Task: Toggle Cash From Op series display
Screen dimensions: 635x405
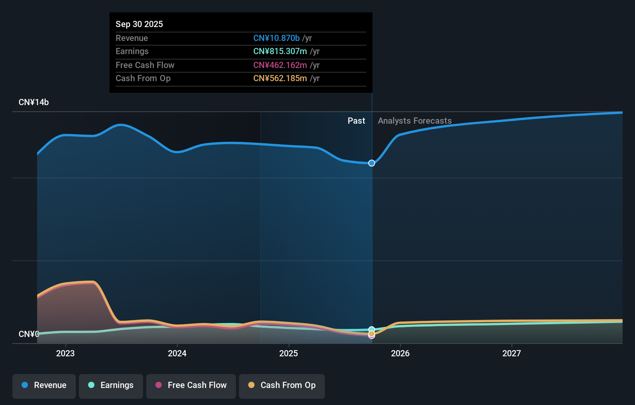Action: point(282,385)
